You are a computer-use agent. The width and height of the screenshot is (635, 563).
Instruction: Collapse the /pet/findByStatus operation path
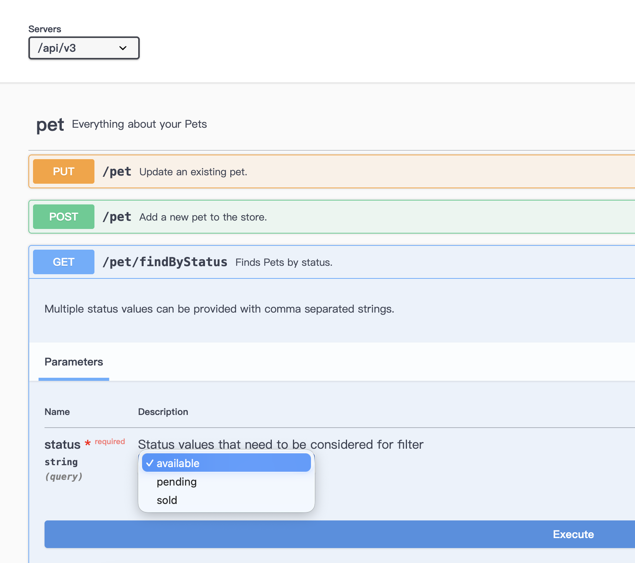[x=165, y=262]
